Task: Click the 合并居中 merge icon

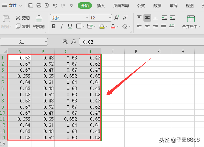Action: point(191,19)
